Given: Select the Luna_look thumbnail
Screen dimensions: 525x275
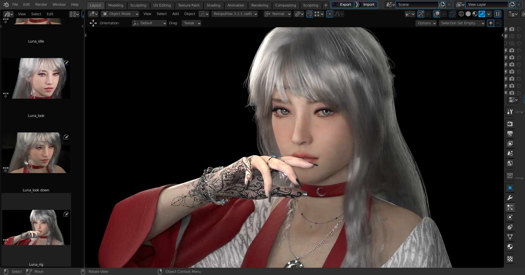Looking at the screenshot, I should [x=36, y=78].
